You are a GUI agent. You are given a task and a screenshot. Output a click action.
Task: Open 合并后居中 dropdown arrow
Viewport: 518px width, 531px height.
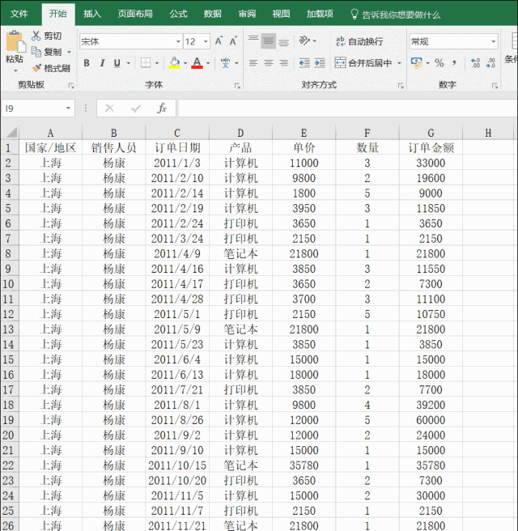tap(399, 63)
